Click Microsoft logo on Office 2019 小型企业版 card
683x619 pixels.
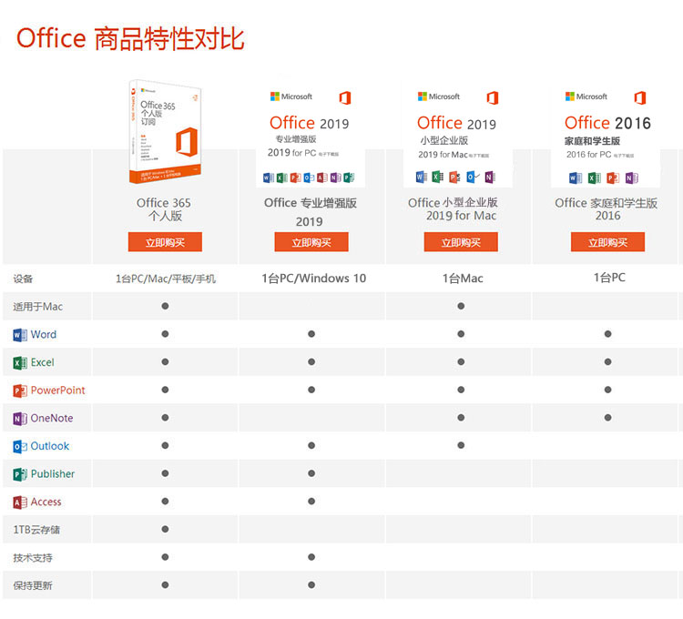[x=439, y=96]
